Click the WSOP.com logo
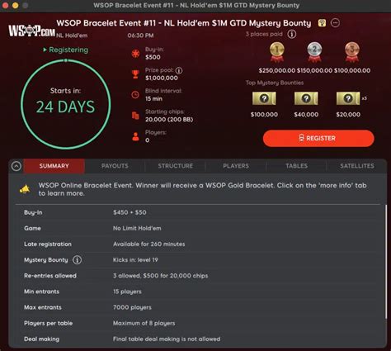Viewport: 391px width, 351px height. pos(31,31)
